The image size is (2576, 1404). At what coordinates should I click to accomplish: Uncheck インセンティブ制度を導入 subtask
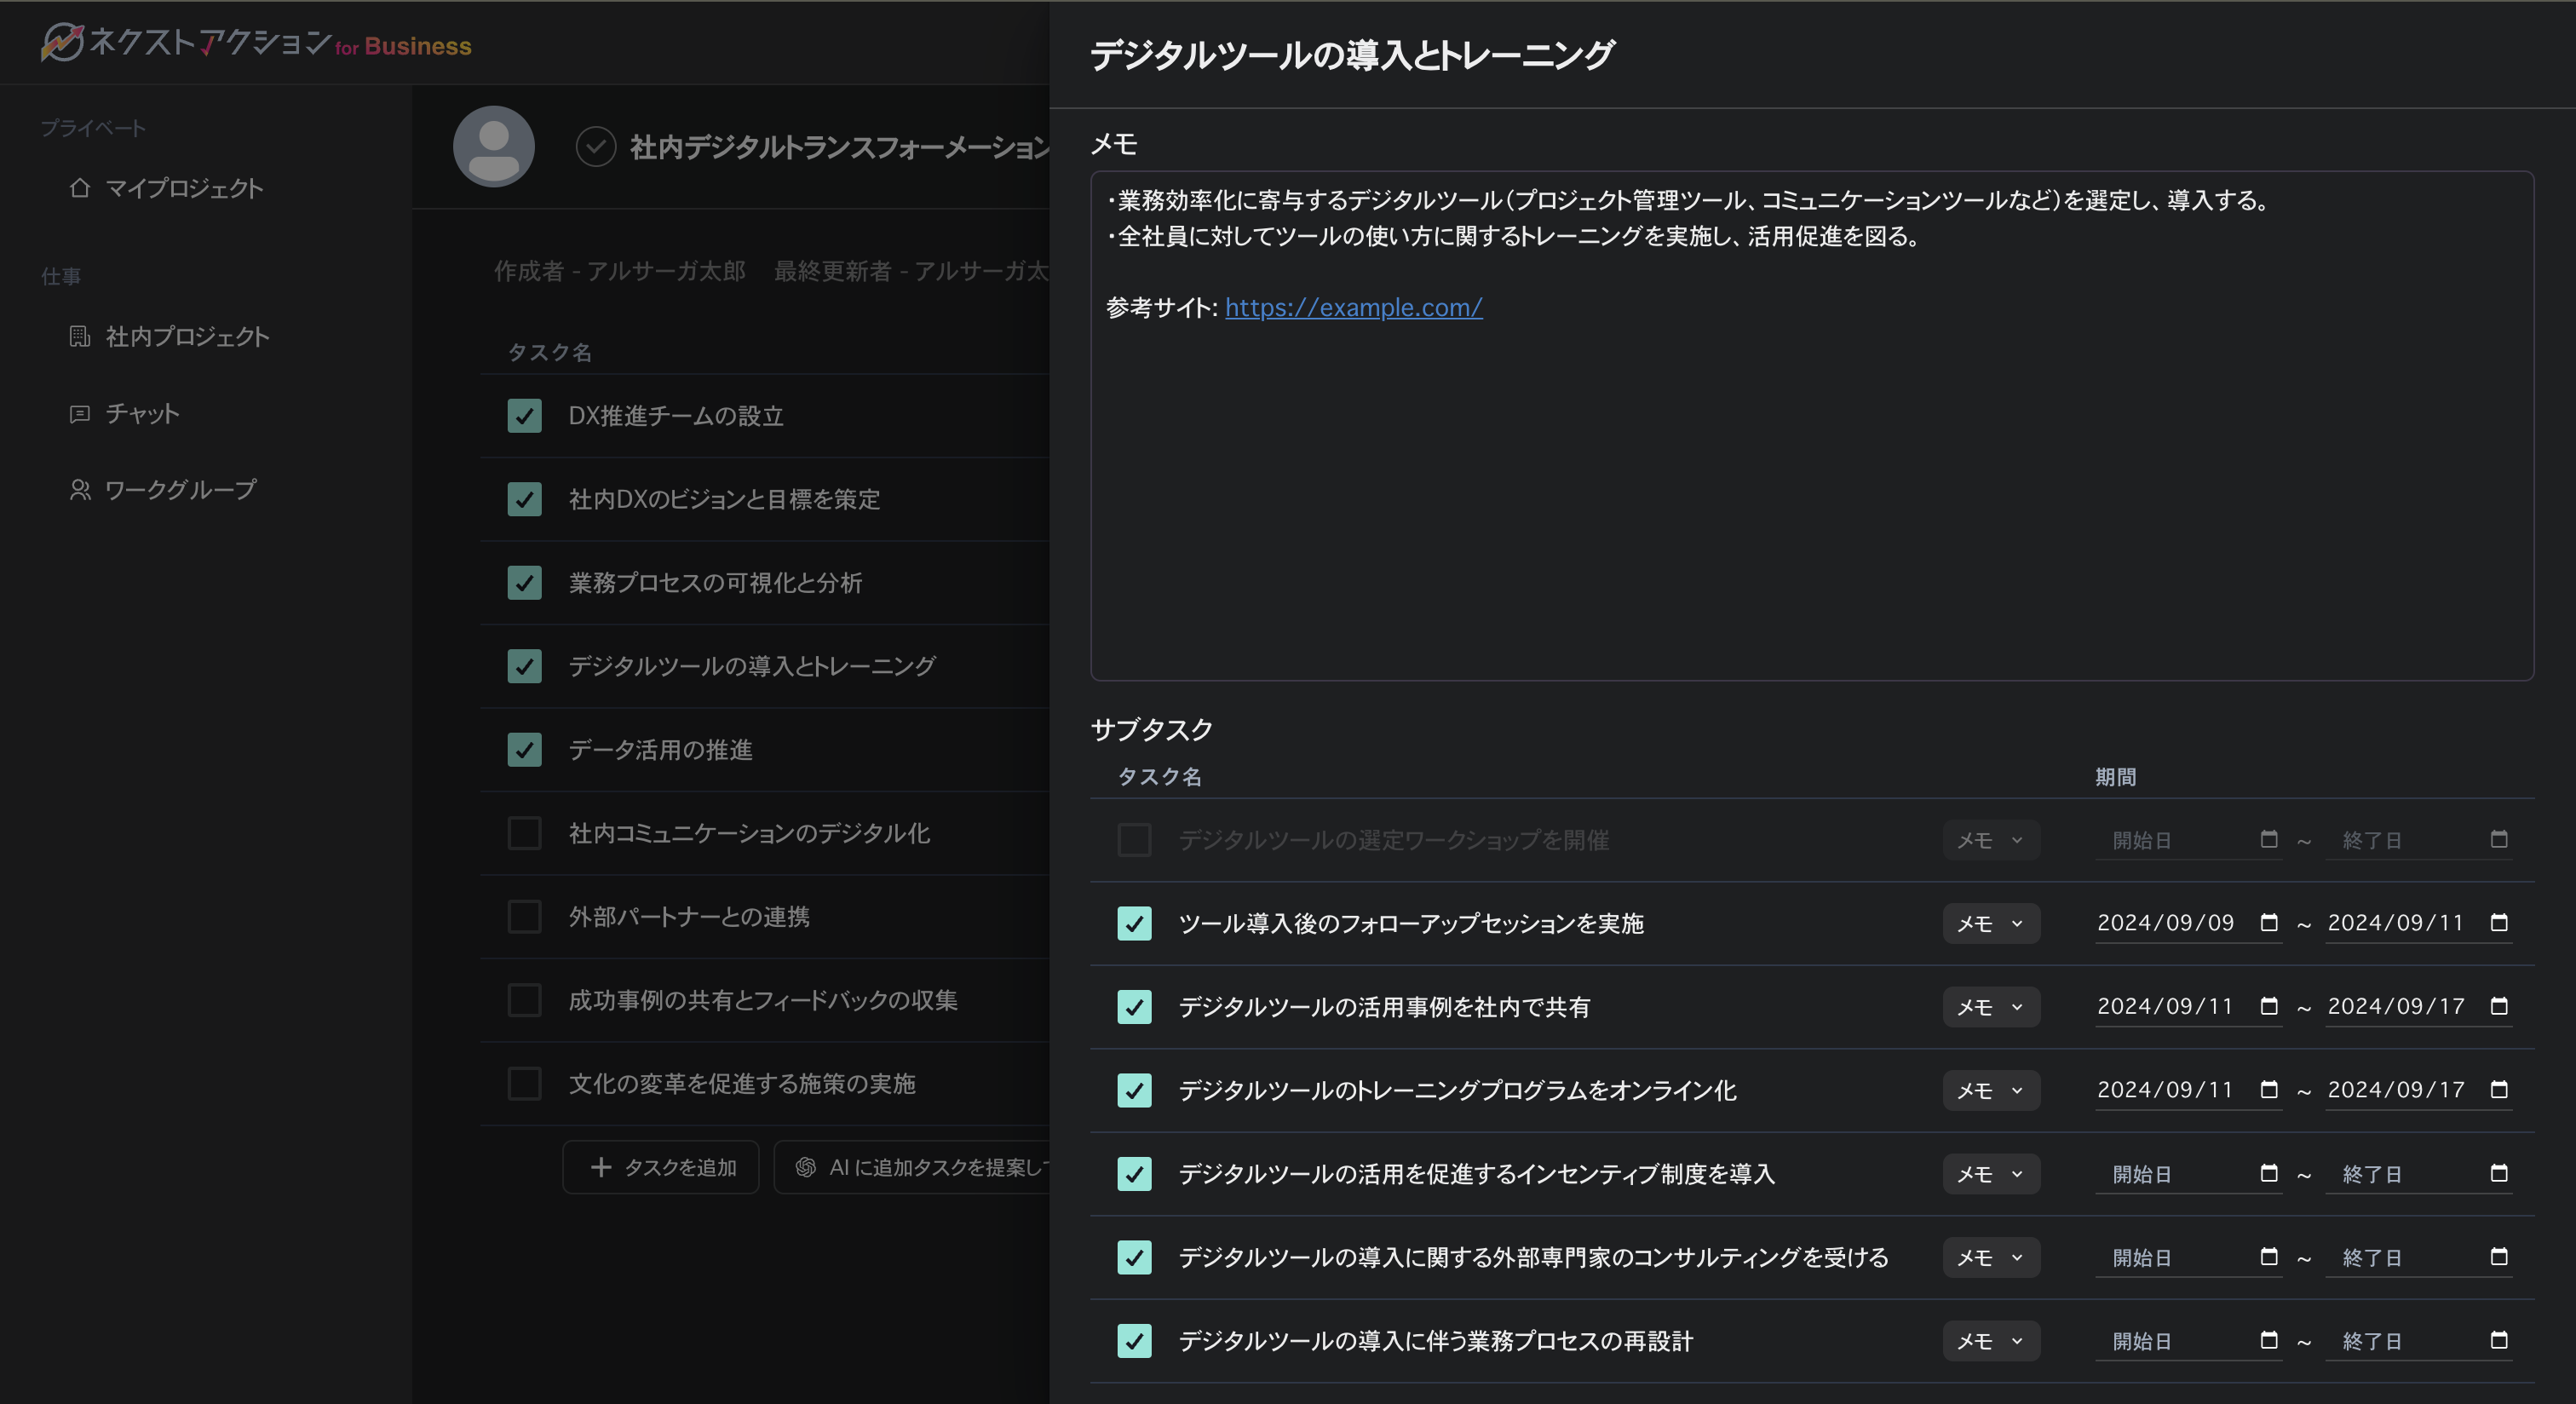coord(1135,1174)
